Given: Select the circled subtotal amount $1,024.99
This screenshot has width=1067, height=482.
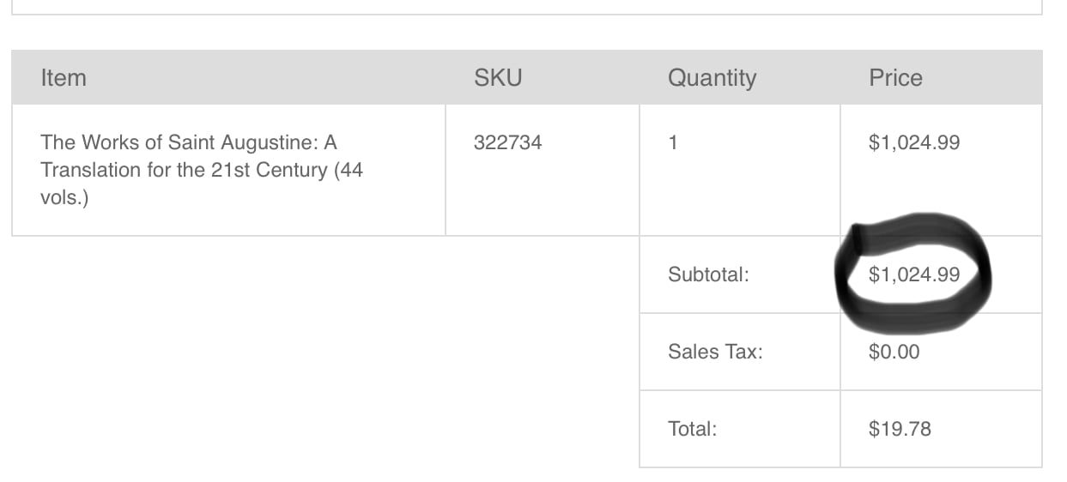Looking at the screenshot, I should click(x=914, y=275).
